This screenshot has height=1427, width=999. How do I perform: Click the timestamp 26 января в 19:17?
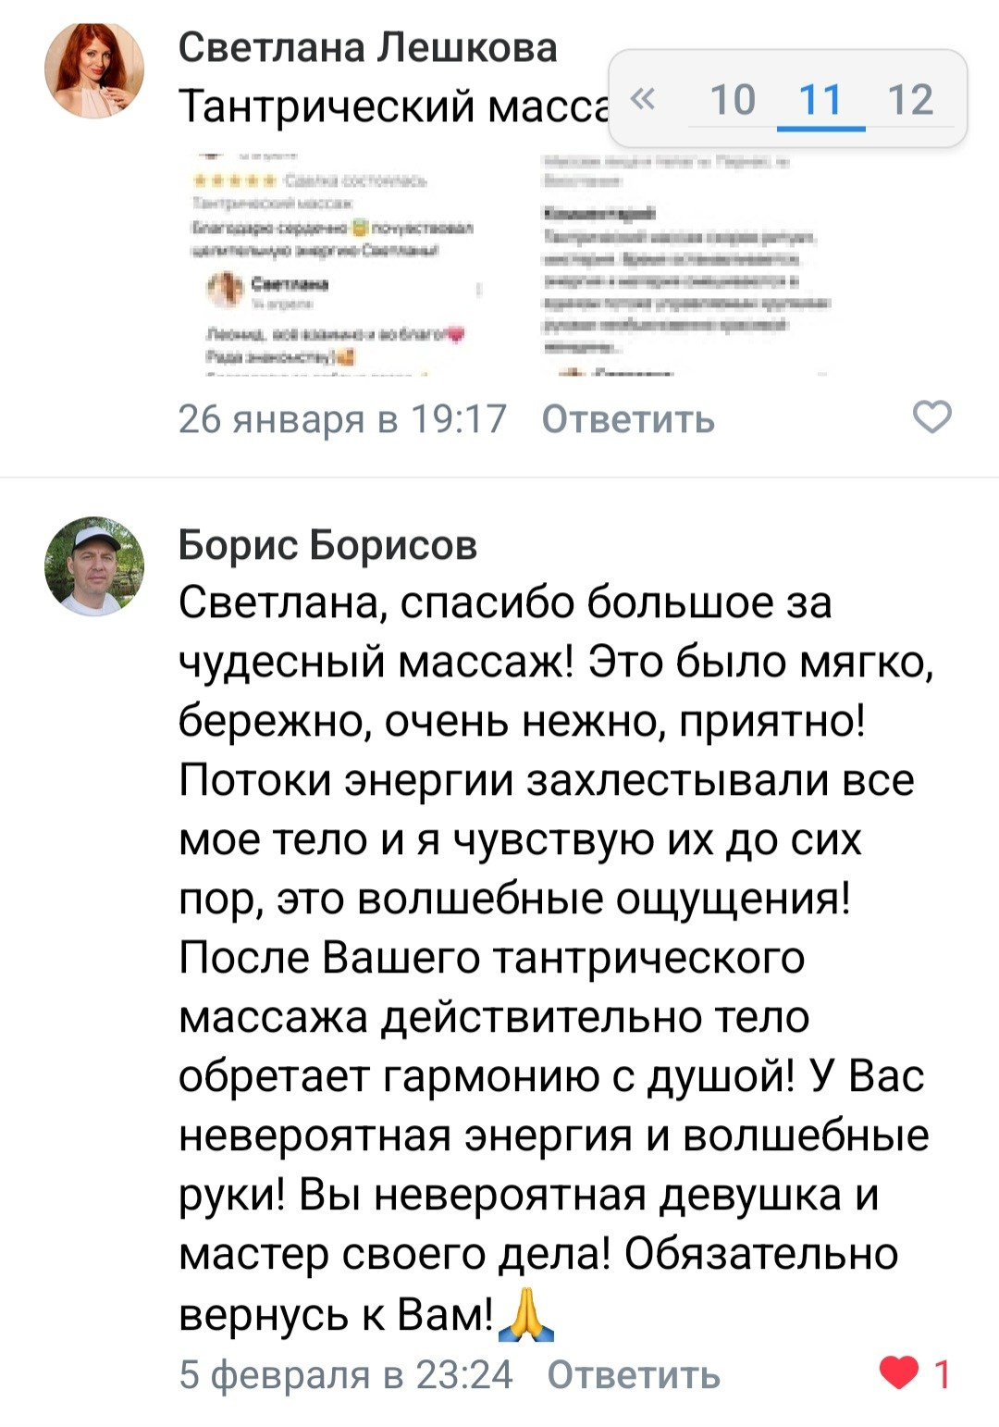342,421
